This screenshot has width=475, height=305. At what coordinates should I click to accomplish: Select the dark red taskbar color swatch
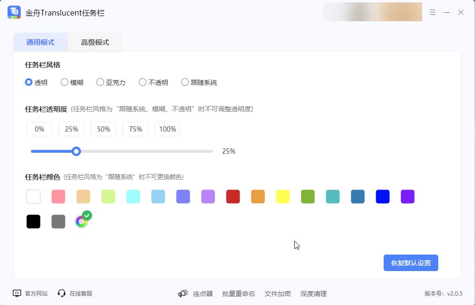(x=233, y=197)
